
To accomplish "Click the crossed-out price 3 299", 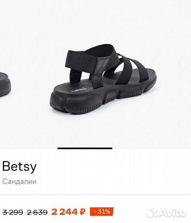I will coord(13,213).
